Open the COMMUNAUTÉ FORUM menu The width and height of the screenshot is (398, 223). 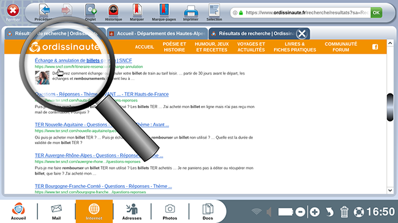pyautogui.click(x=340, y=47)
